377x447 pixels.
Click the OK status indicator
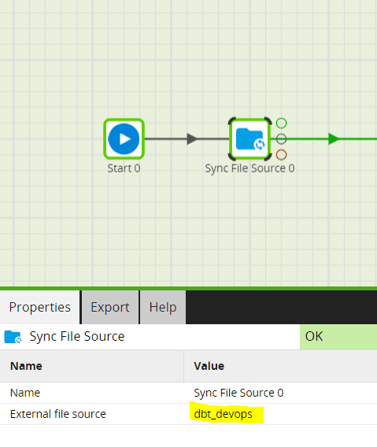(x=338, y=337)
